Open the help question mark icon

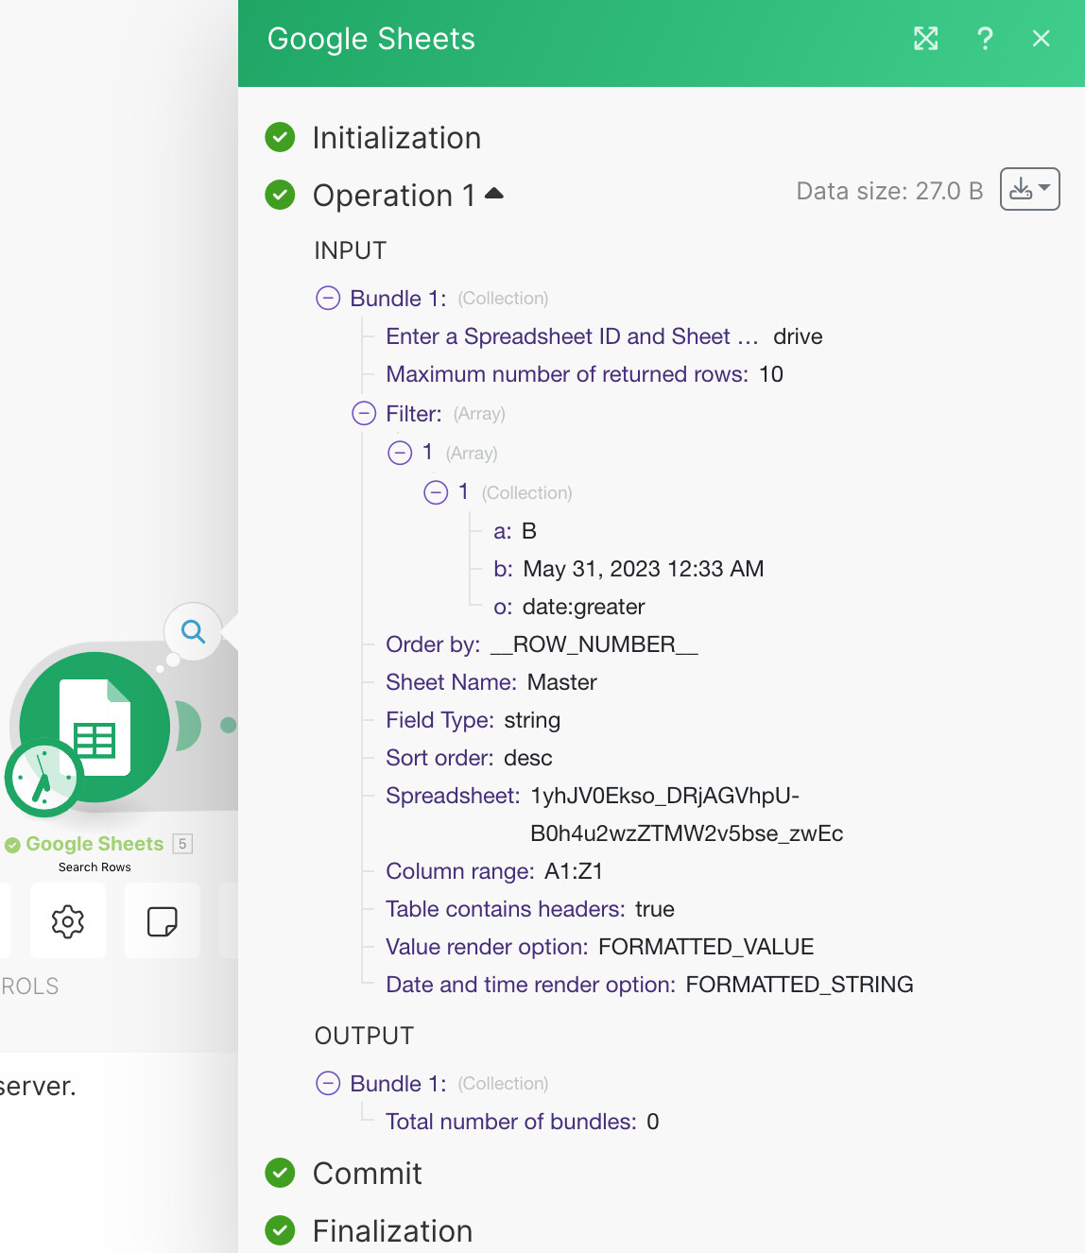tap(985, 39)
